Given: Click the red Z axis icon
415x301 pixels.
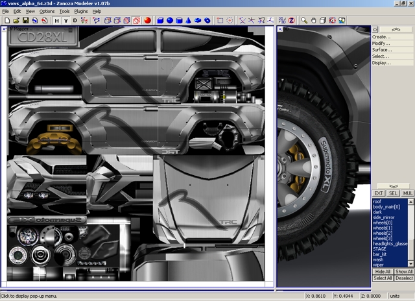Looking at the screenshot, I should tap(291, 21).
